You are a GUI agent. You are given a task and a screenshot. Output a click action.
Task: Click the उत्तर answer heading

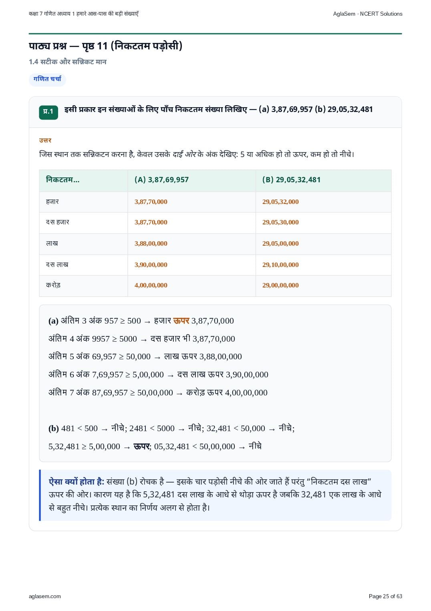click(x=45, y=141)
